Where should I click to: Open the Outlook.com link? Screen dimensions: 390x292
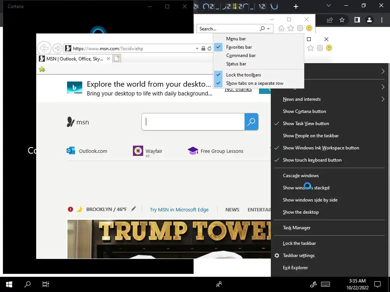point(87,151)
